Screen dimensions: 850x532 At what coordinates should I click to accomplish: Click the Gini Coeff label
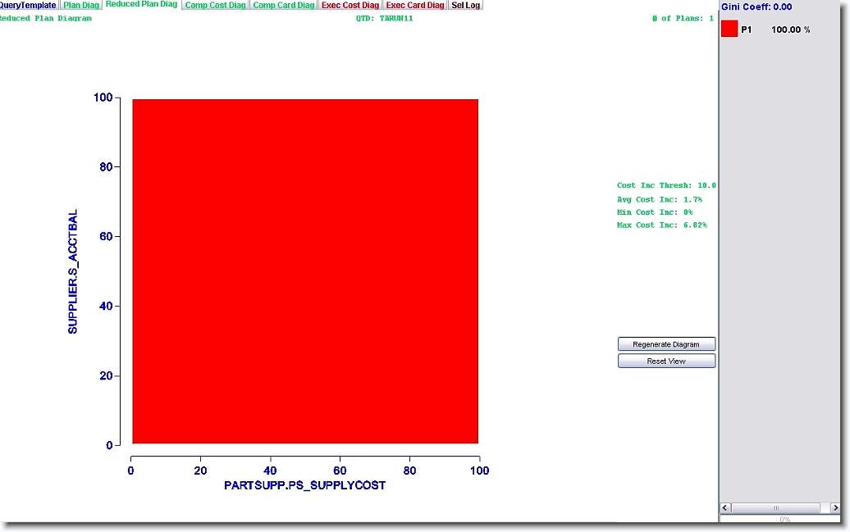[756, 7]
